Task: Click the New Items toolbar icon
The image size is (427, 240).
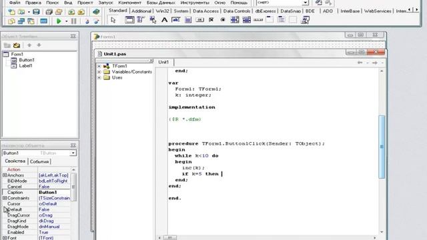Action: (11, 12)
